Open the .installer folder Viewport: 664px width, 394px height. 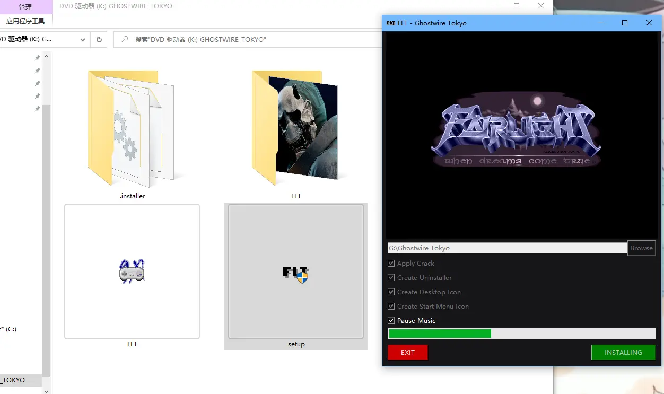pos(132,129)
